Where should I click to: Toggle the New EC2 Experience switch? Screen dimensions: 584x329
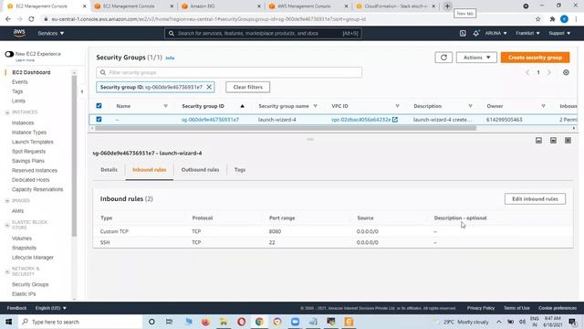click(9, 54)
